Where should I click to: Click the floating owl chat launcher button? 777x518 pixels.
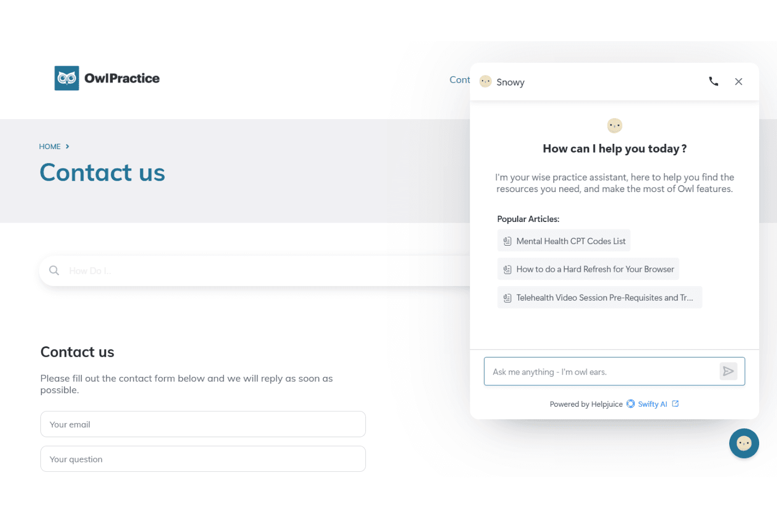(x=744, y=443)
